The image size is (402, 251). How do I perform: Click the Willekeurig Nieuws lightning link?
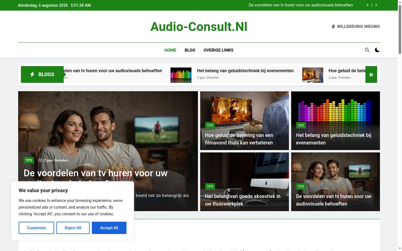[x=355, y=26]
